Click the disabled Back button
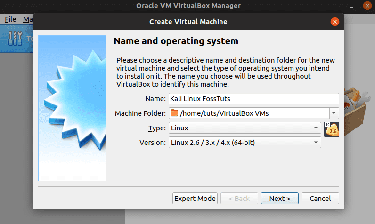 (x=239, y=199)
